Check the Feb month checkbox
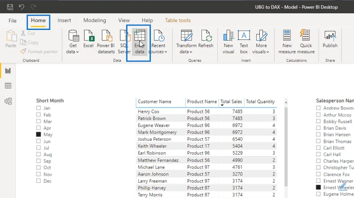This screenshot has width=354, height=198. point(38,115)
